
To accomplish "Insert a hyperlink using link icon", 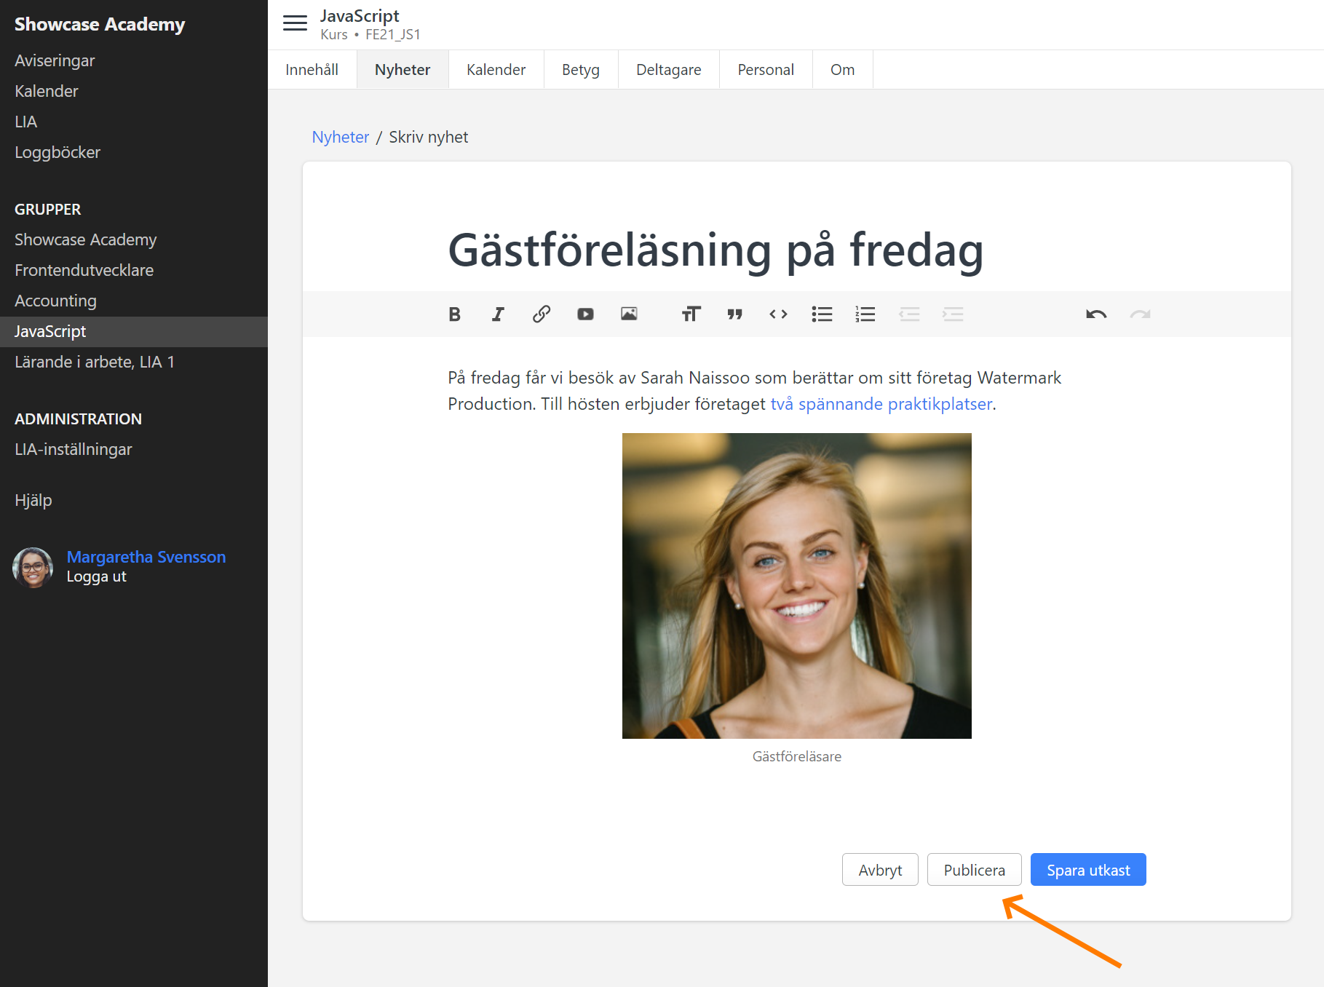I will click(542, 314).
